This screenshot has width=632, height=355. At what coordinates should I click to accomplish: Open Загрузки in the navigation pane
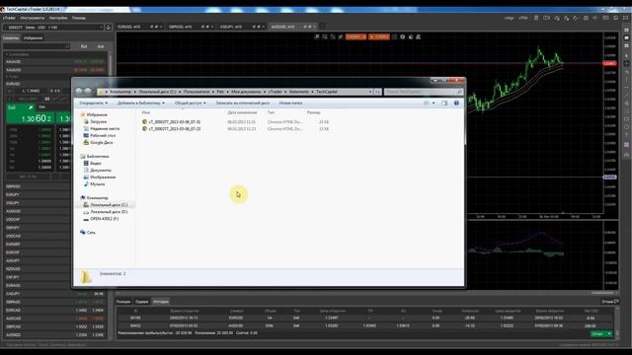98,121
